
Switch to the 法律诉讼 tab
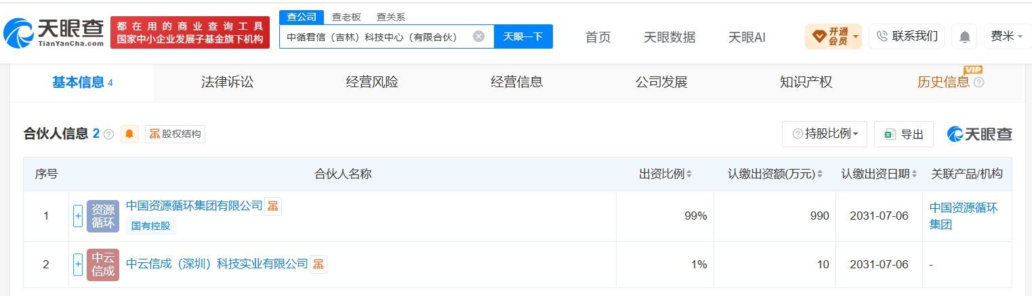(x=227, y=82)
